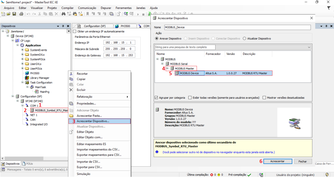Image resolution: width=334 pixels, height=178 pixels.
Task: Click the PH3500 globe icon in tree
Action: tap(27, 73)
